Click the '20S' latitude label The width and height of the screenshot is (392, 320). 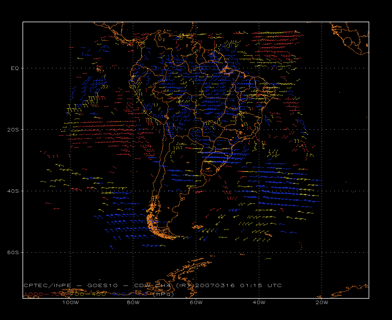pos(13,130)
